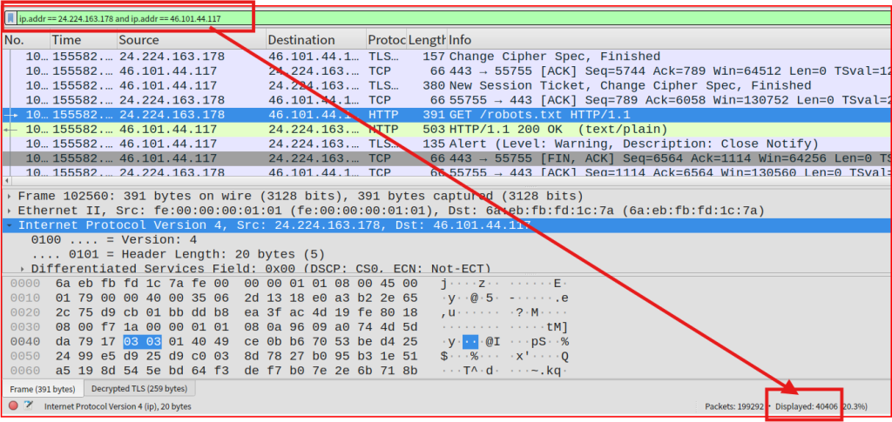Expand the Ethernet II tree node
This screenshot has height=422, width=892.
coord(10,211)
